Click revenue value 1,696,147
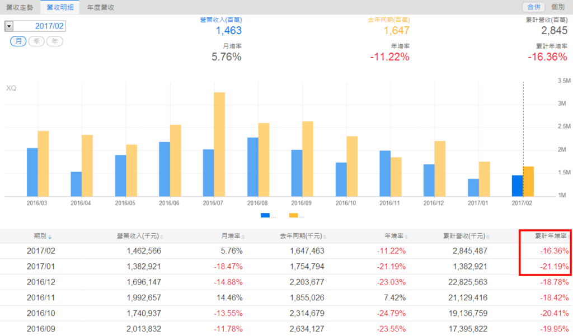This screenshot has height=336, width=573. point(144,282)
